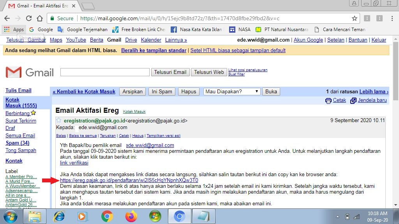The height and width of the screenshot is (224, 399).
Task: Open the Google bookmark
Action: click(41, 30)
